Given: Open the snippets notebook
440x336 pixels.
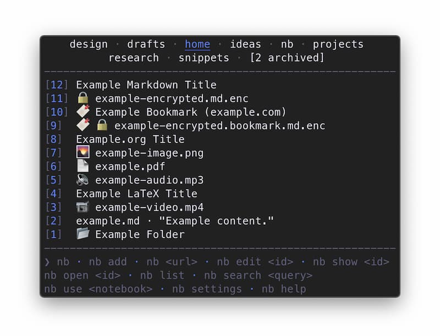Looking at the screenshot, I should click(204, 58).
